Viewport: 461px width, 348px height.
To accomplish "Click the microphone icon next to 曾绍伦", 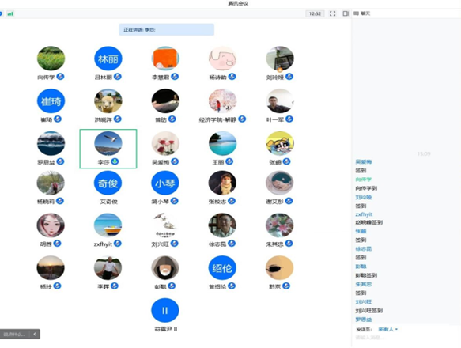I will pyautogui.click(x=232, y=286).
